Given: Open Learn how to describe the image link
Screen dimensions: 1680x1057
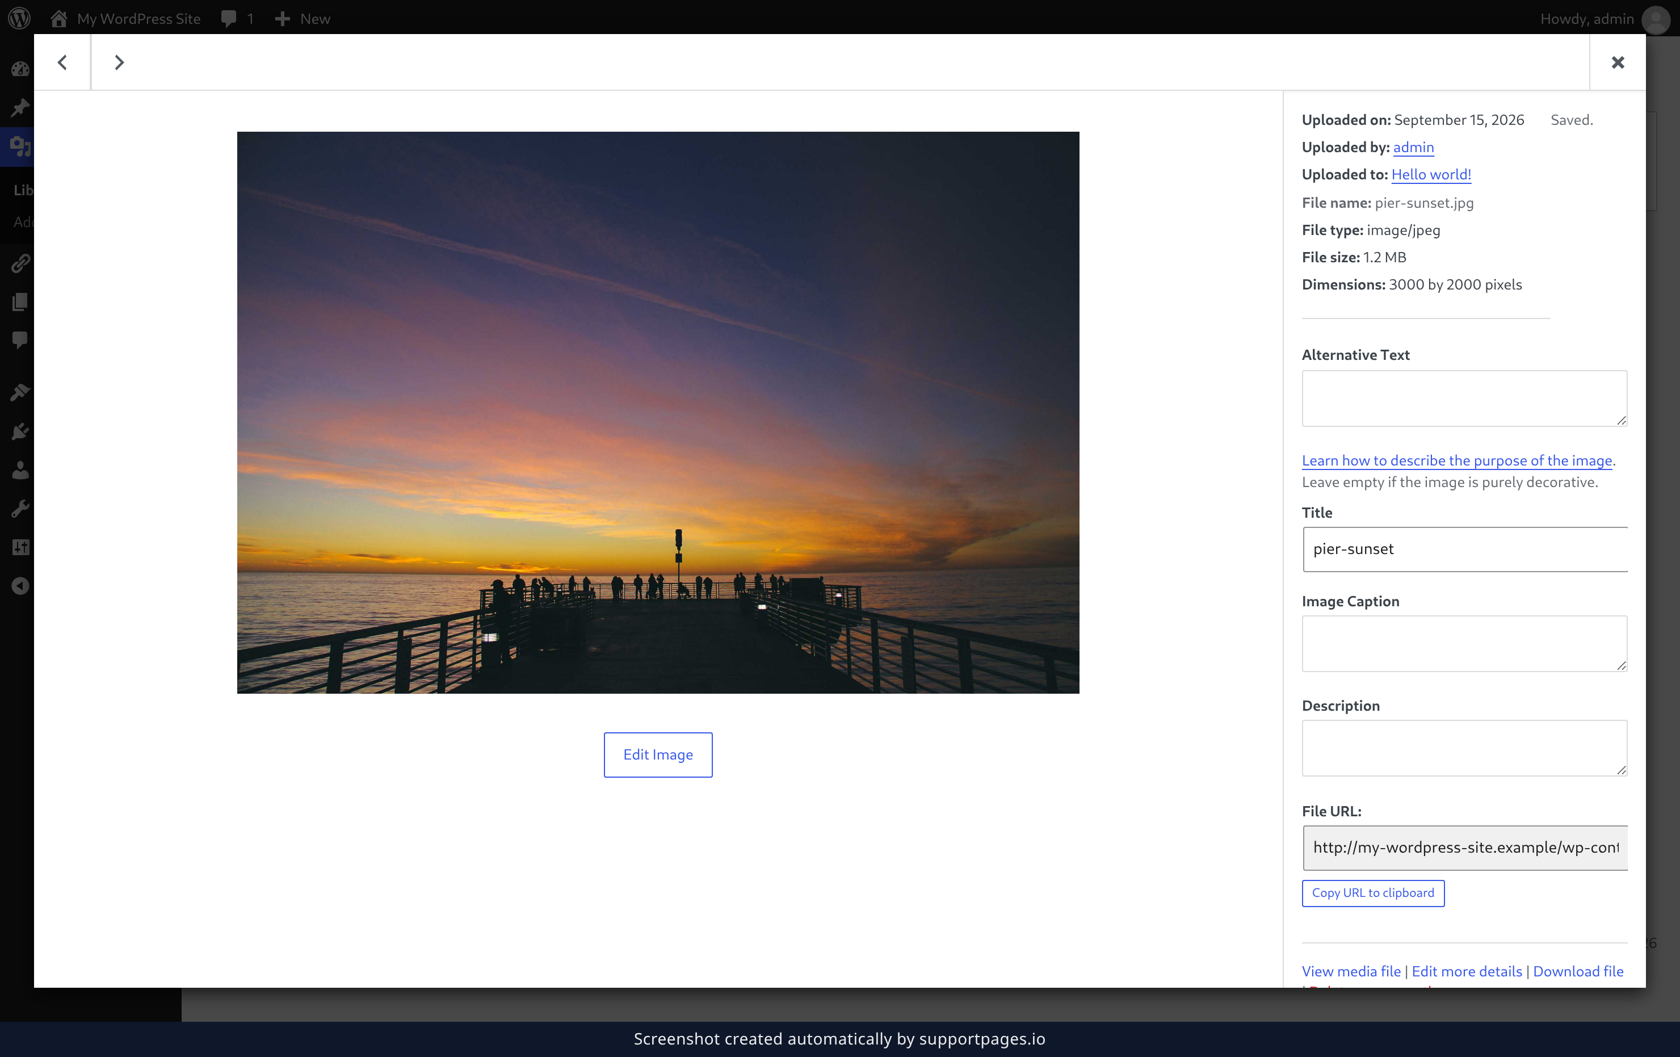Looking at the screenshot, I should pos(1457,460).
